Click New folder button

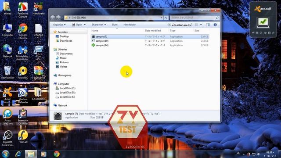[x=130, y=25]
